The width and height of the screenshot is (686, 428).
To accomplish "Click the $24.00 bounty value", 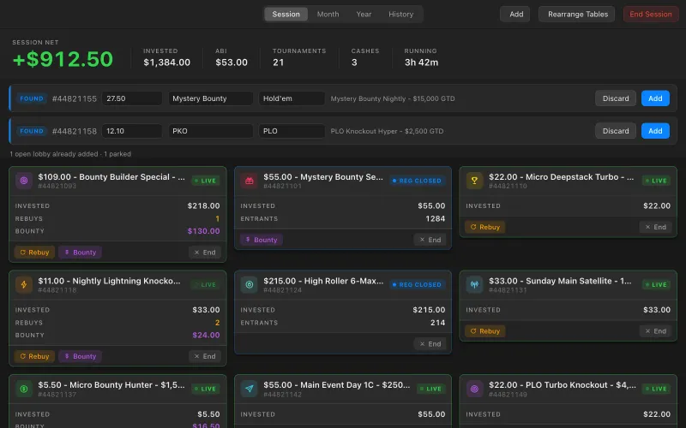I will tap(206, 335).
